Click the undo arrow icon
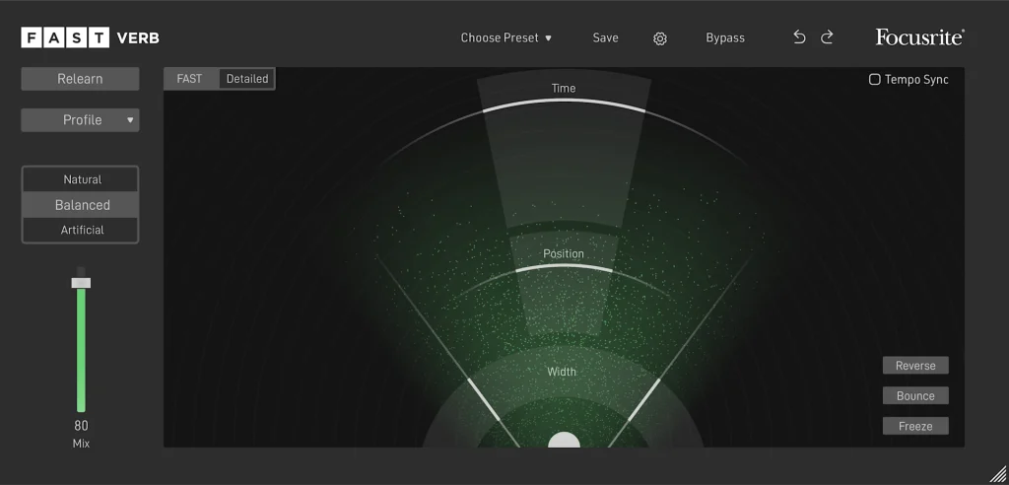The image size is (1009, 485). [799, 37]
